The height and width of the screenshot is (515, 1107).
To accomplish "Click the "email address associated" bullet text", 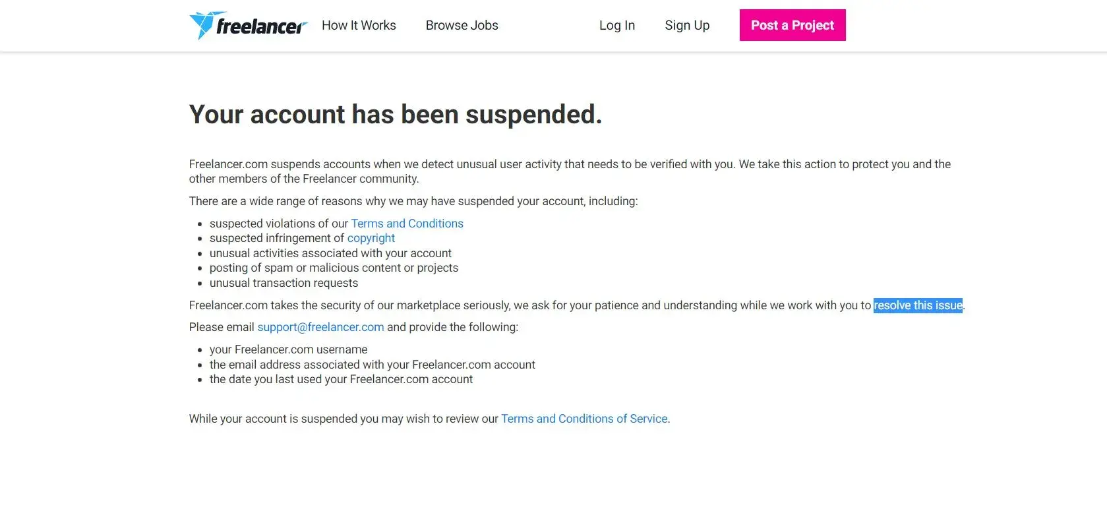I will click(372, 365).
